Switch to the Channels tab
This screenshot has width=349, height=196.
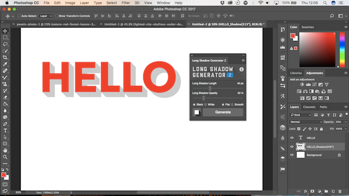coord(309,107)
